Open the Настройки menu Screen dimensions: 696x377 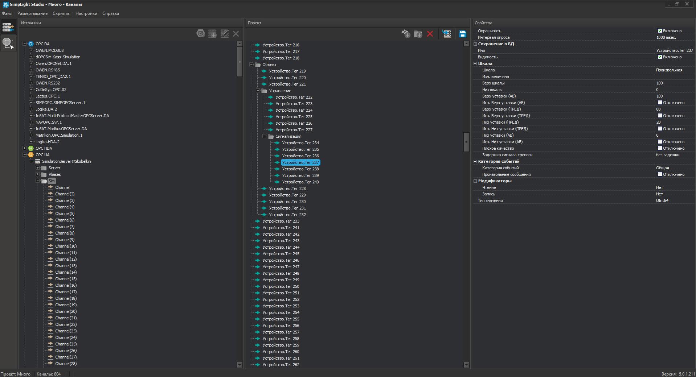pos(86,13)
